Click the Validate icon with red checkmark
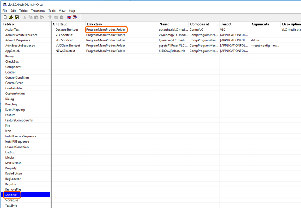The height and width of the screenshot is (208, 301). tap(69, 17)
